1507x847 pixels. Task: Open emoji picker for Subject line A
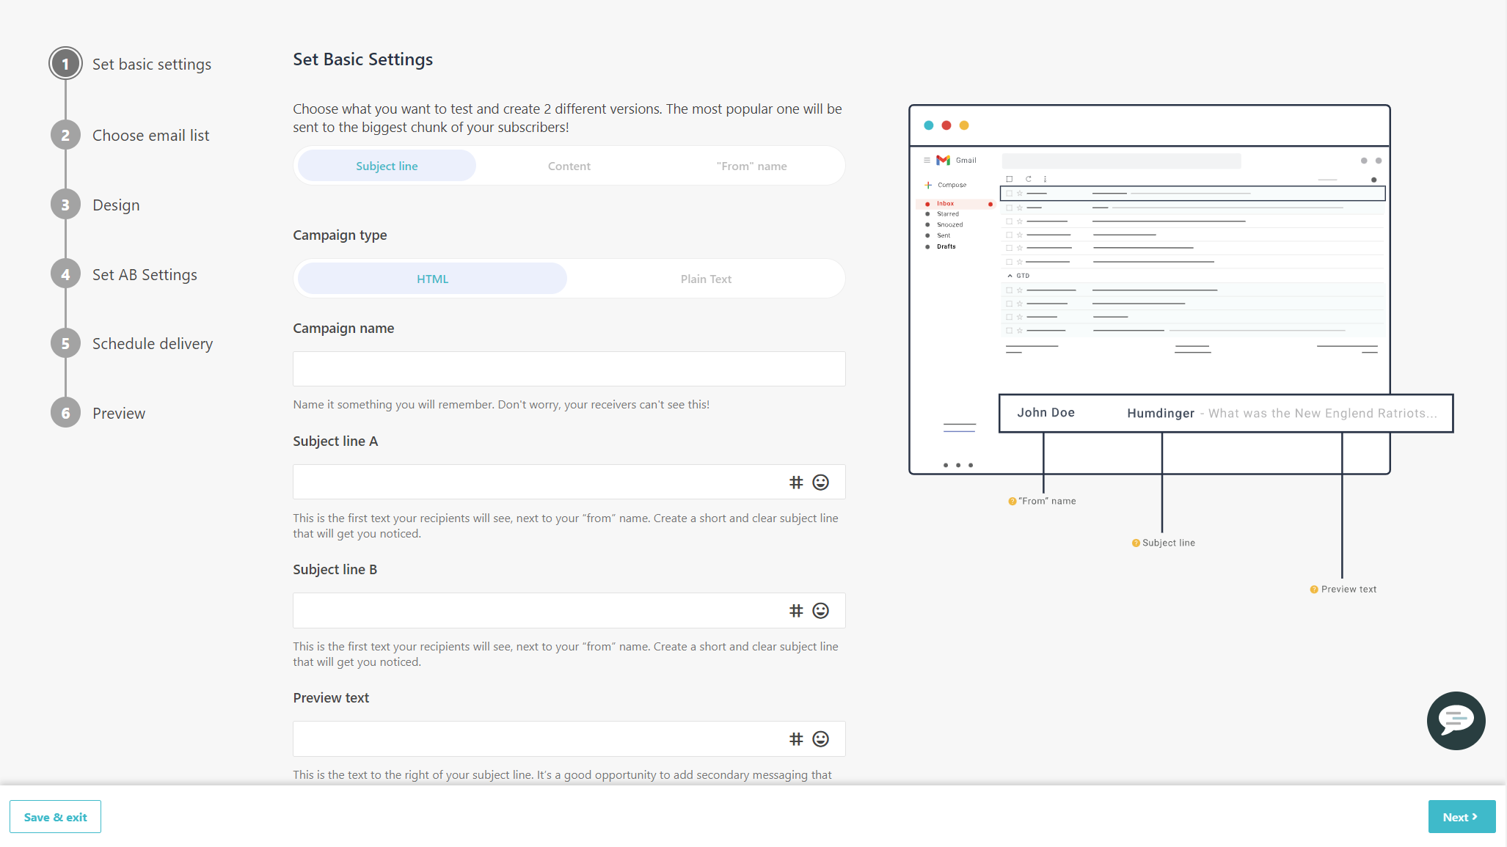tap(820, 482)
